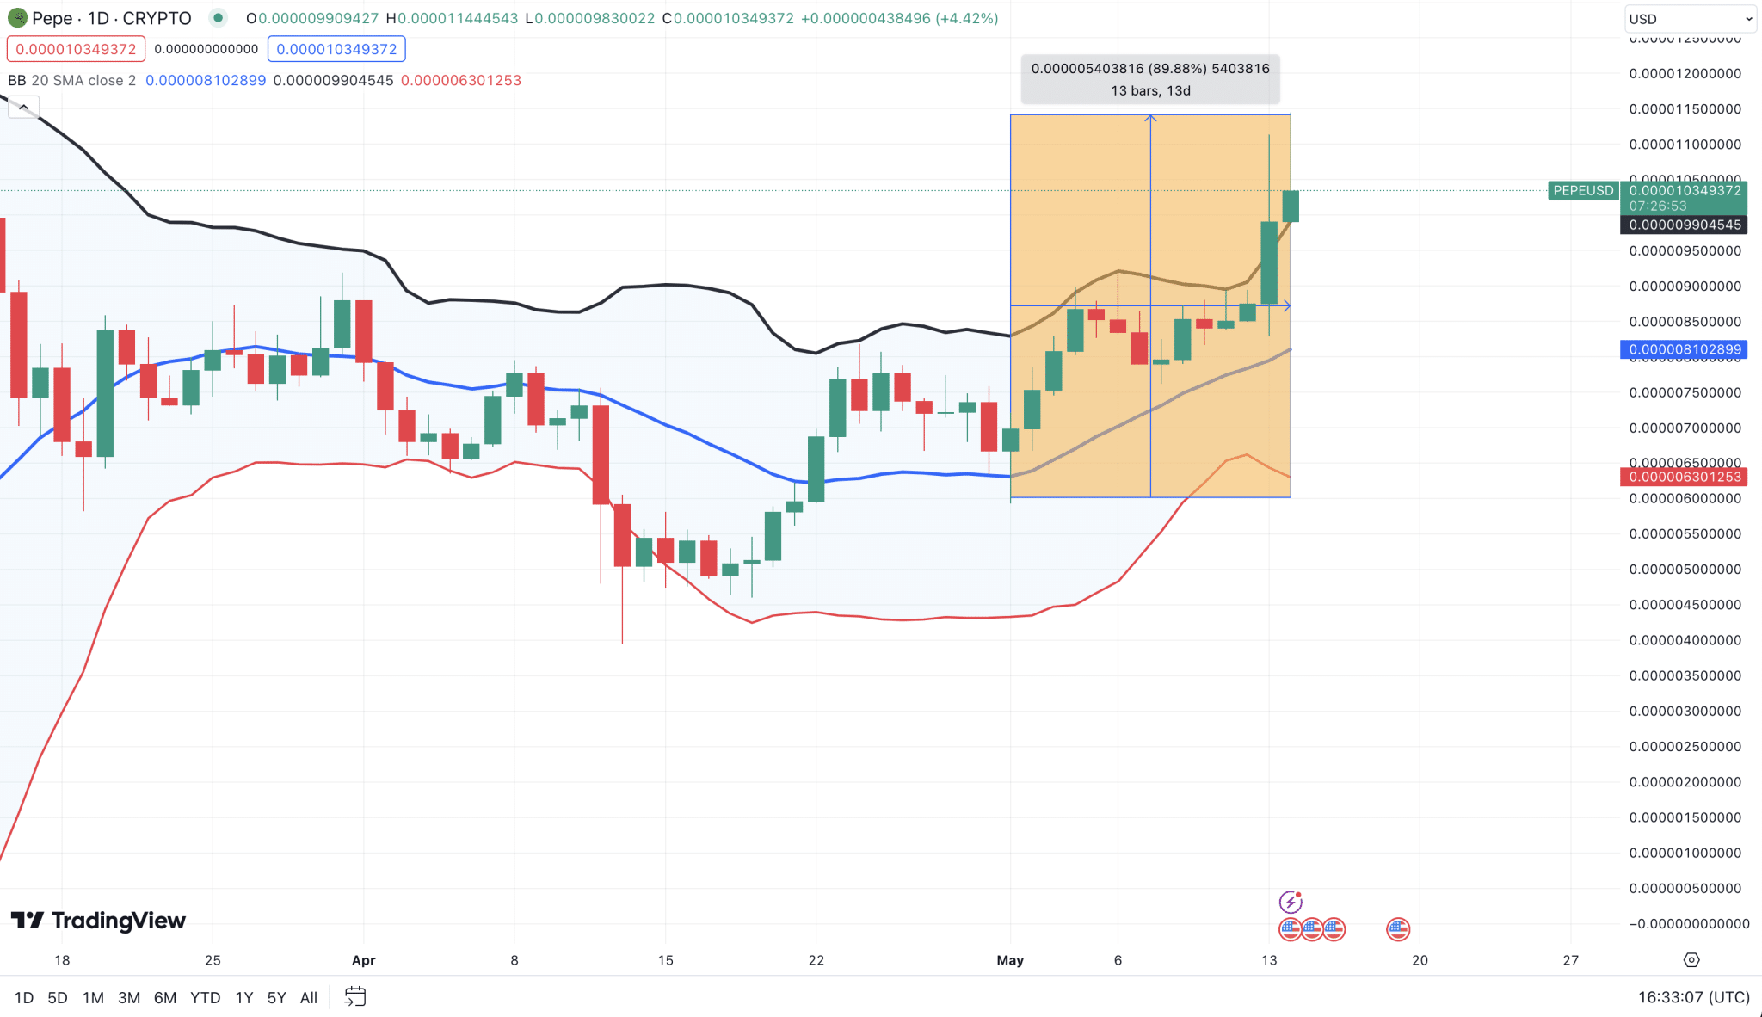
Task: Select the orange measured price range box
Action: tap(1150, 305)
